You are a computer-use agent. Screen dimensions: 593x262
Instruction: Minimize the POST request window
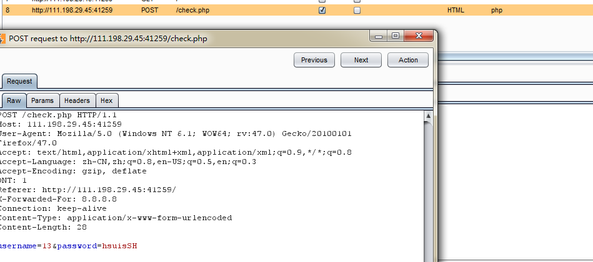[x=379, y=36]
